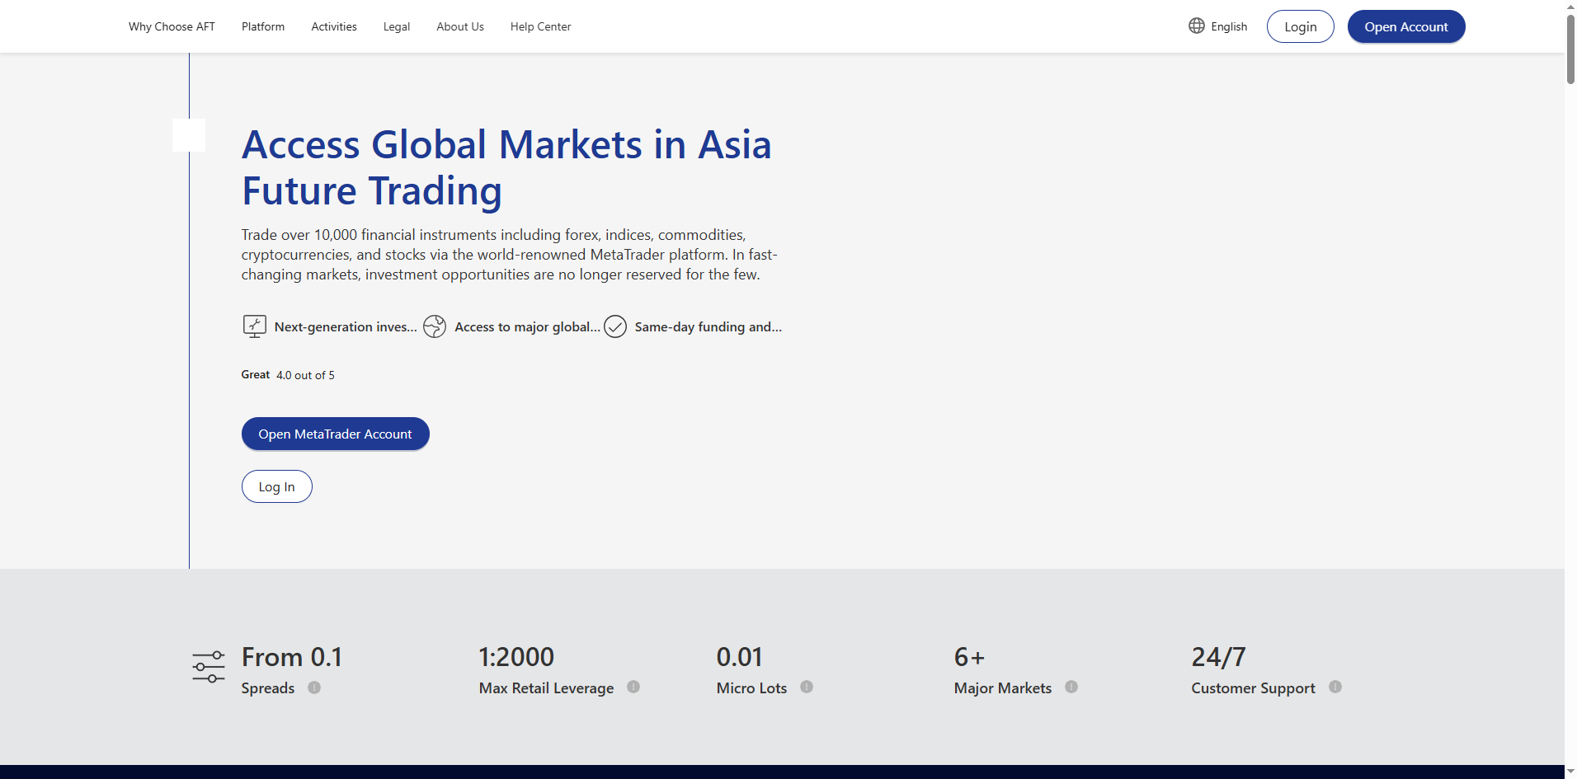Click the monitor icon for Next-generation investing

254,326
